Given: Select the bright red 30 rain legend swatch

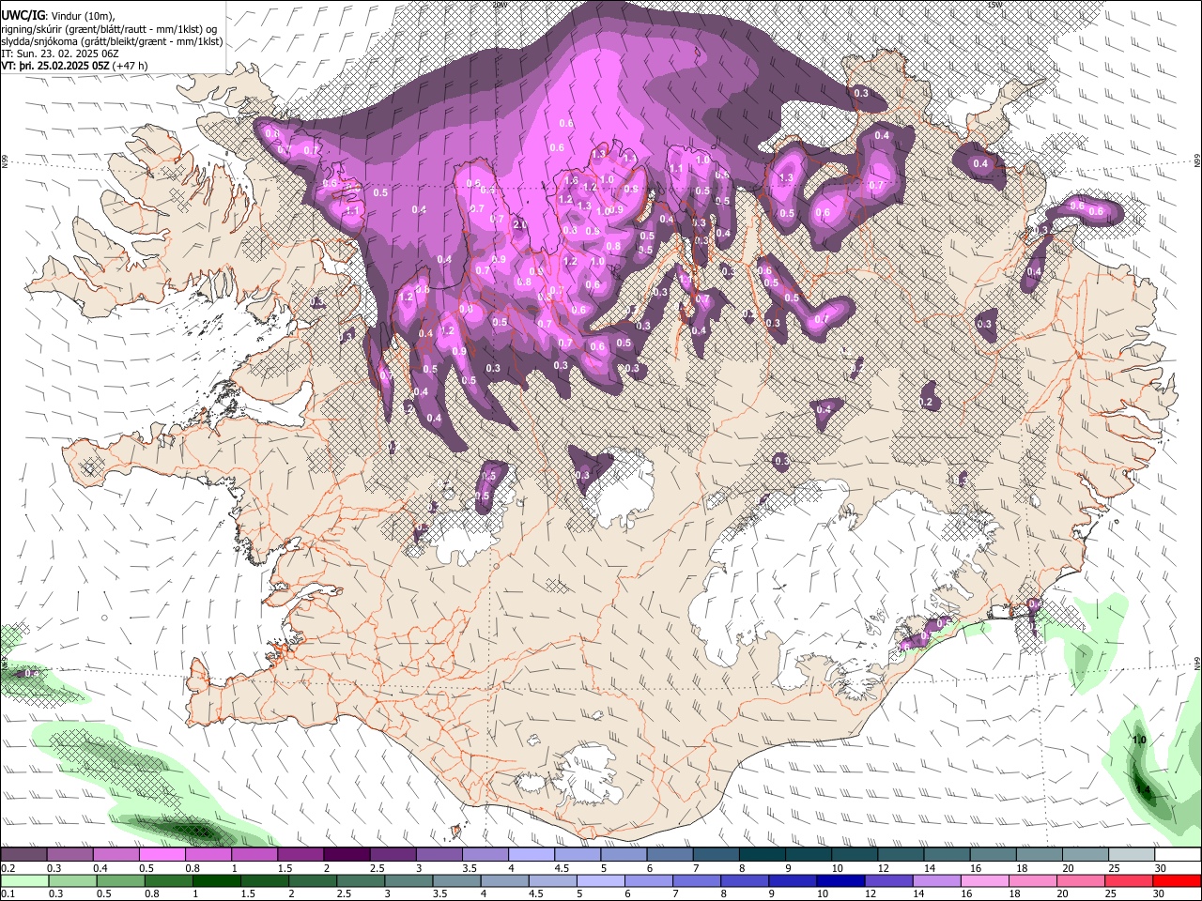Looking at the screenshot, I should (1178, 880).
